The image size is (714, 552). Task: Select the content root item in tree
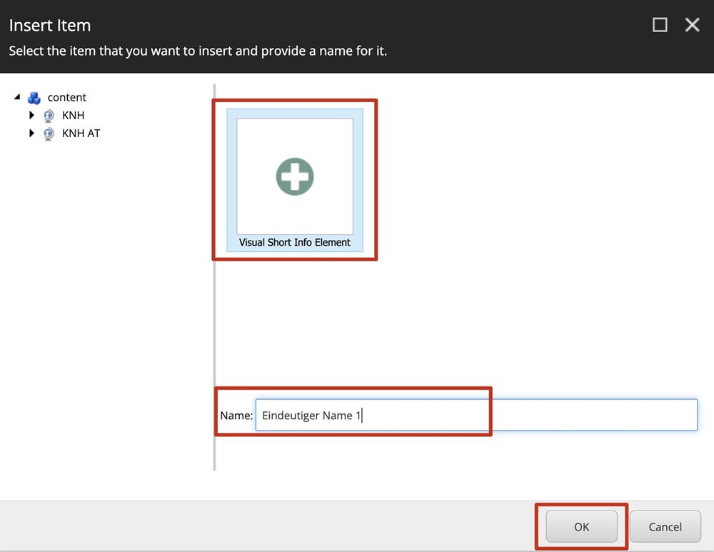tap(66, 98)
